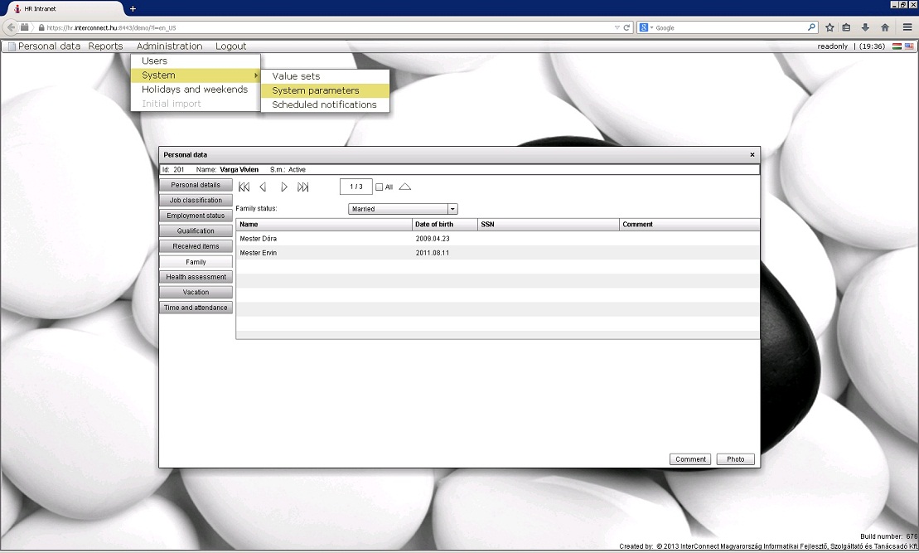Select the HR Intranet browser tab
Screen dimensions: 919x553
click(65, 9)
